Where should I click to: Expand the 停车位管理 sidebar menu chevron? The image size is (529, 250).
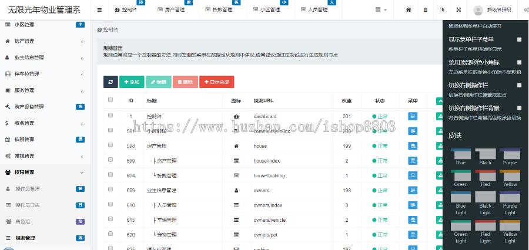(x=82, y=75)
